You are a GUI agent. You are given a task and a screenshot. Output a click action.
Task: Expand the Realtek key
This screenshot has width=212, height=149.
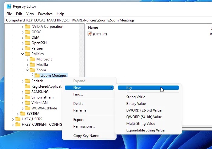tap(23, 81)
